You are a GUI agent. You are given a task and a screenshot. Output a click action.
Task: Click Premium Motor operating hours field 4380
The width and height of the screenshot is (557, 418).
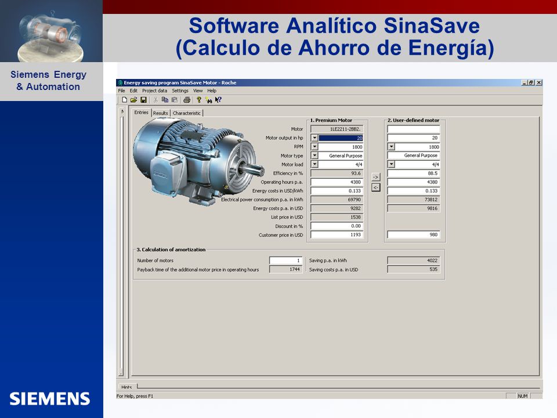click(337, 182)
